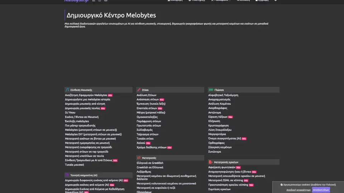This screenshot has width=344, height=193.
Task: Open Συλλαβισμός
Action: pyautogui.click(x=144, y=130)
